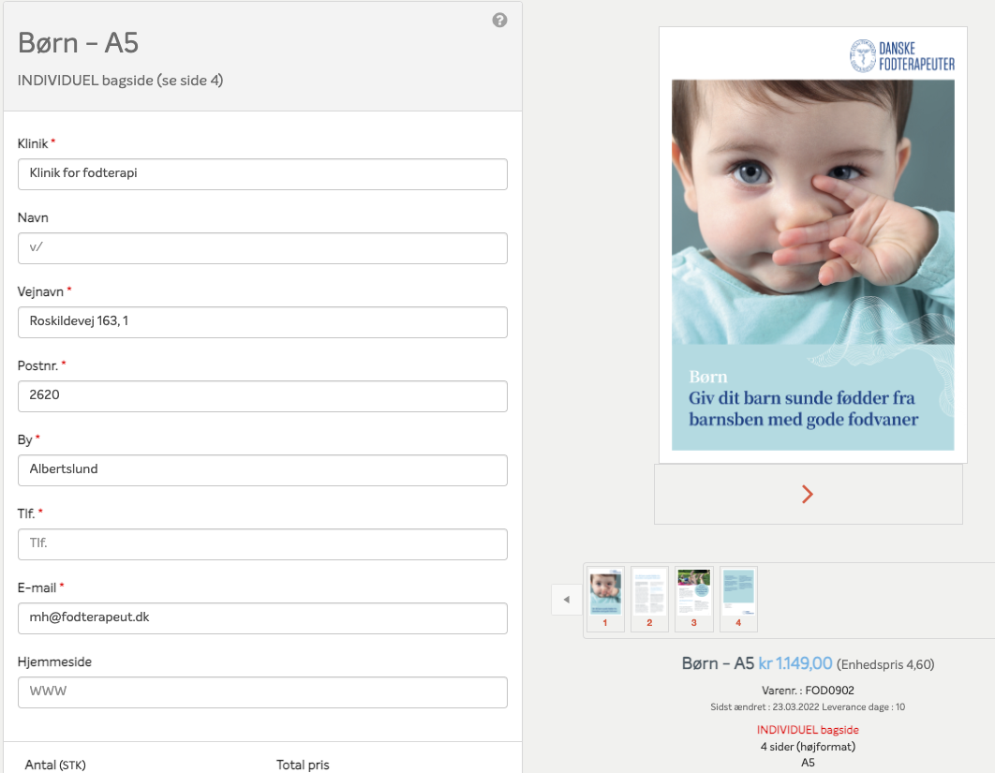Click the red next-page arrow
This screenshot has height=773, width=995.
pyautogui.click(x=808, y=495)
